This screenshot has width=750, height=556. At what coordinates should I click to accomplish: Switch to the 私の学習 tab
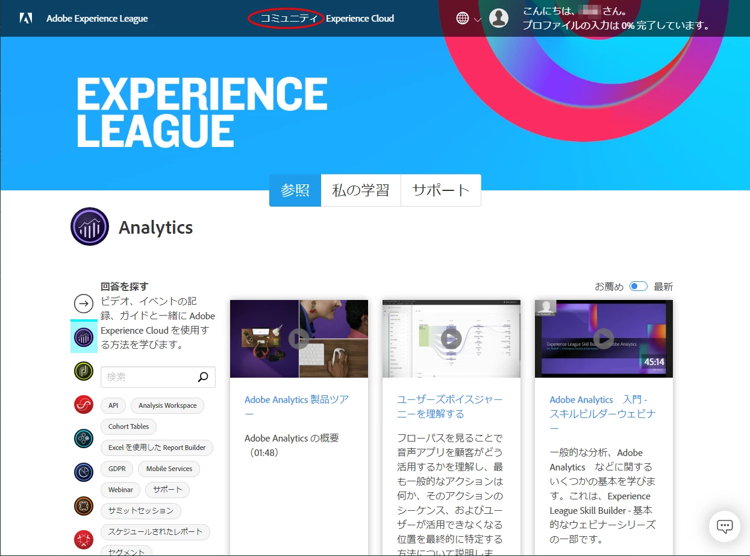tap(361, 190)
